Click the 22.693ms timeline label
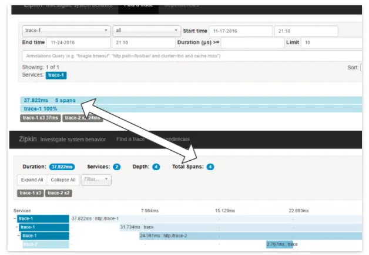 (x=298, y=211)
